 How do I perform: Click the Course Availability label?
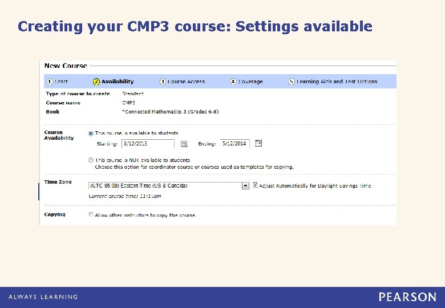click(59, 135)
